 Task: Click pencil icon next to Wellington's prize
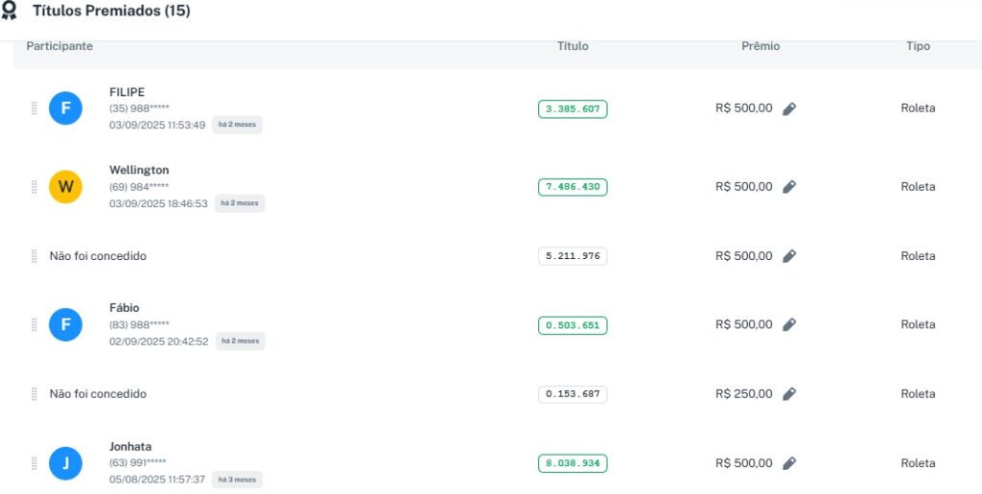pyautogui.click(x=789, y=187)
